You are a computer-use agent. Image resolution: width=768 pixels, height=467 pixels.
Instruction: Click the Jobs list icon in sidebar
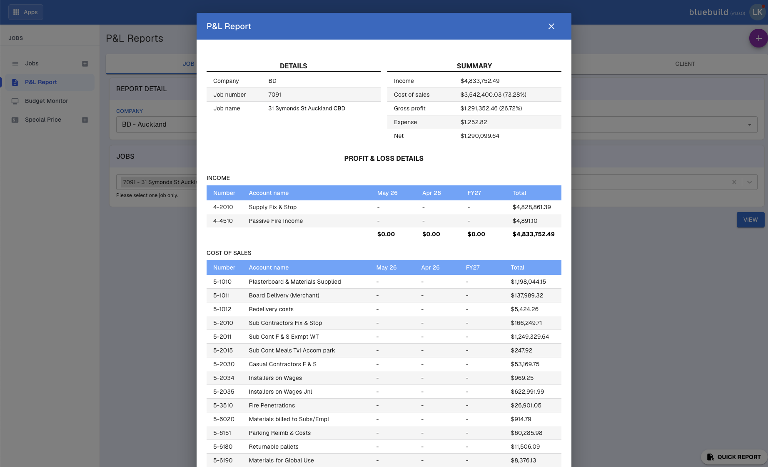[15, 64]
